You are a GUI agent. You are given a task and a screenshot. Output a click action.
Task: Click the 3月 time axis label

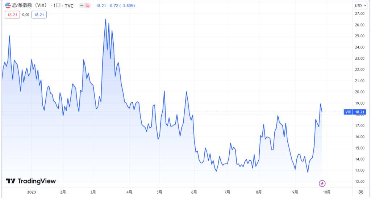coord(93,192)
